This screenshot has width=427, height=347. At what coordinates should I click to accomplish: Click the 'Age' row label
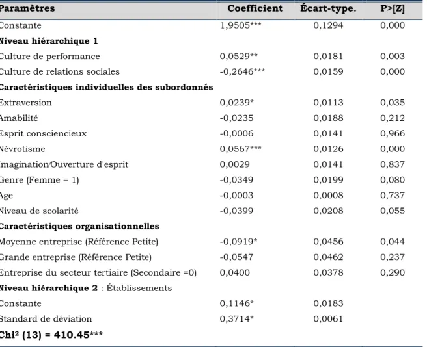click(7, 196)
